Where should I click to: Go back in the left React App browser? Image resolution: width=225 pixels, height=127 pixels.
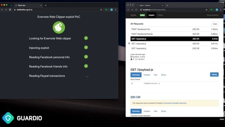pyautogui.click(x=2, y=10)
